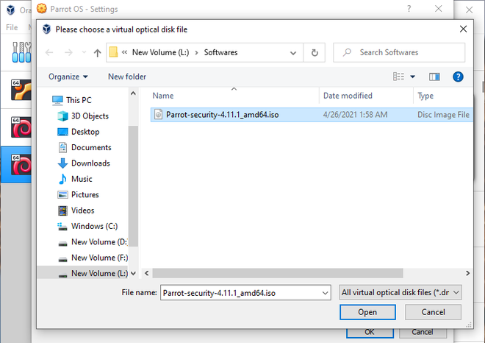
Task: Click the sidebar scroll down arrow
Action: (133, 273)
